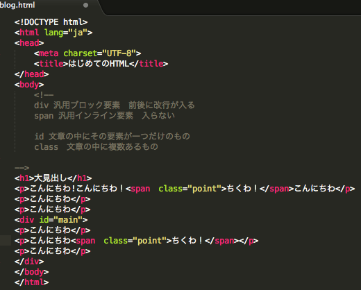Click the highlighted gutter marker of current line

pos(6,241)
